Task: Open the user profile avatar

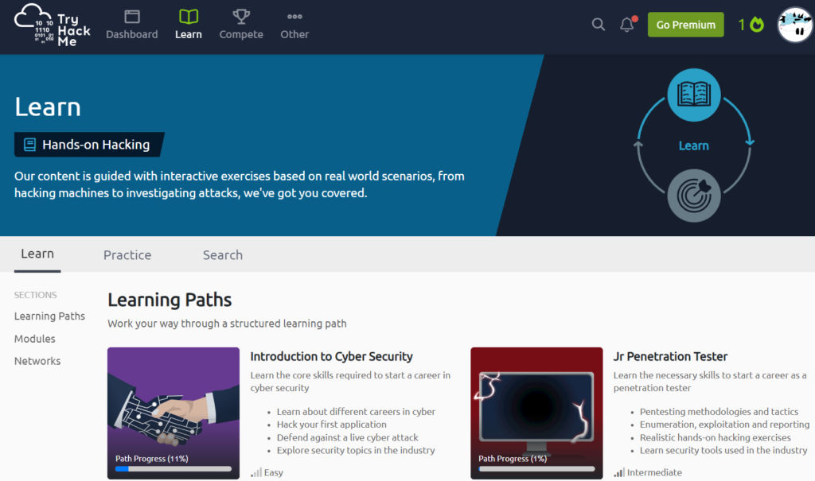Action: (795, 25)
